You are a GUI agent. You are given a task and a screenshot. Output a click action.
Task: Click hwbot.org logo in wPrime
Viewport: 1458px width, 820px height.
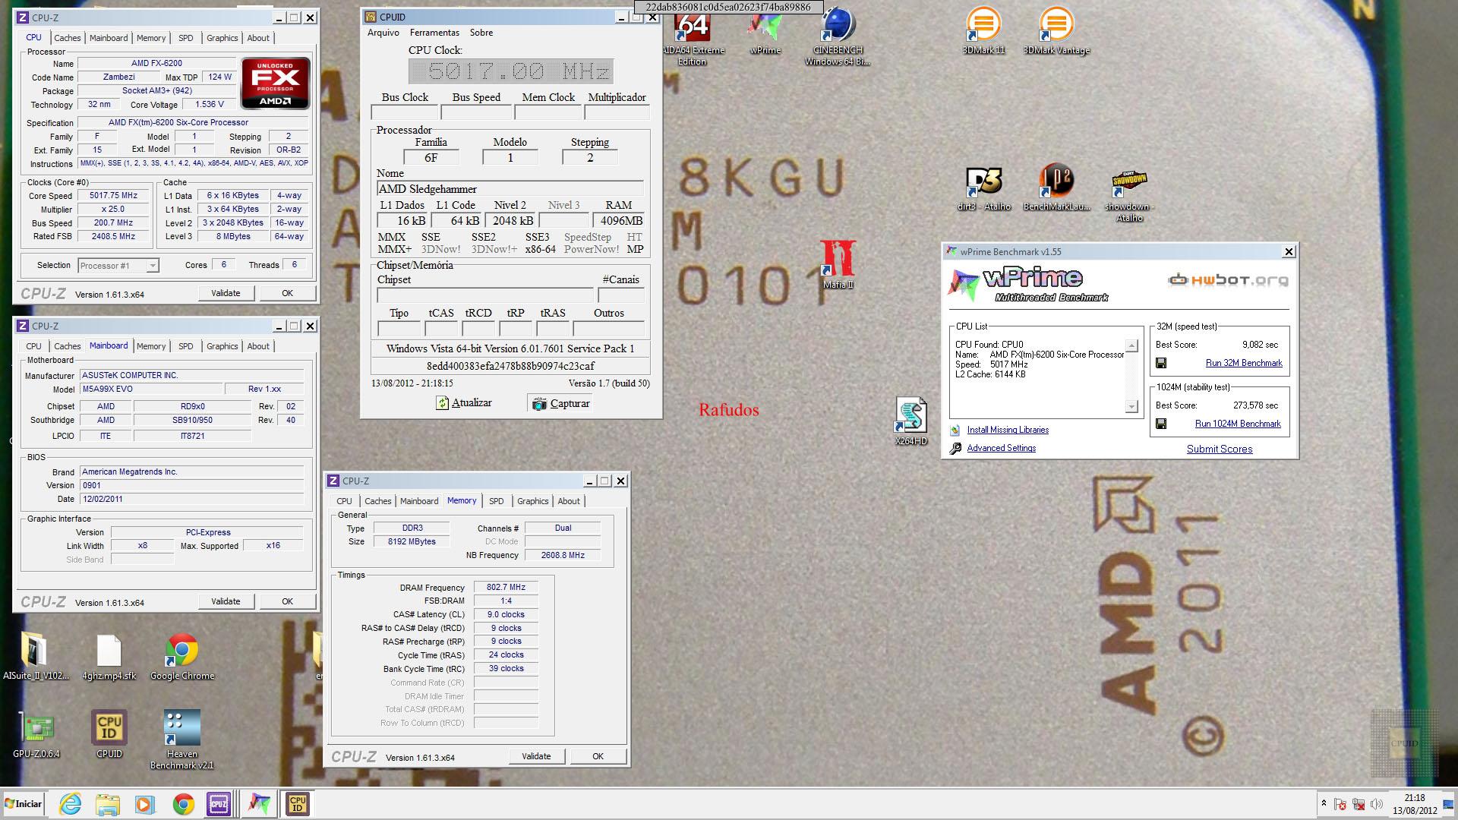pyautogui.click(x=1228, y=280)
